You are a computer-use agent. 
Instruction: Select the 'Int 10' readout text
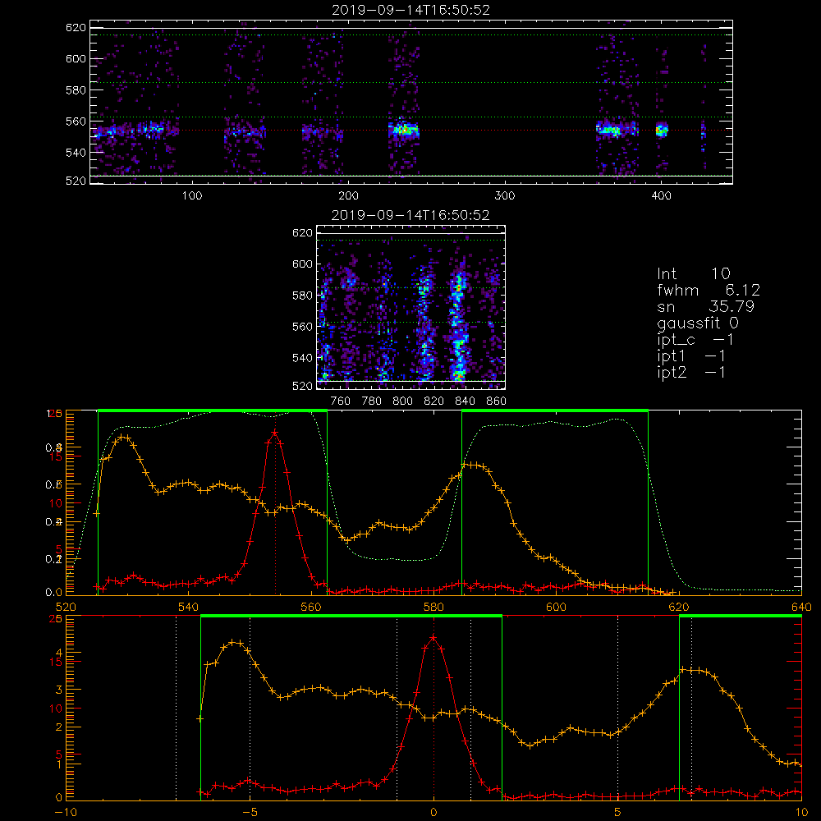pos(693,273)
